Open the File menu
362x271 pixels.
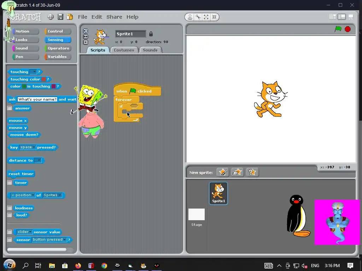click(x=82, y=17)
